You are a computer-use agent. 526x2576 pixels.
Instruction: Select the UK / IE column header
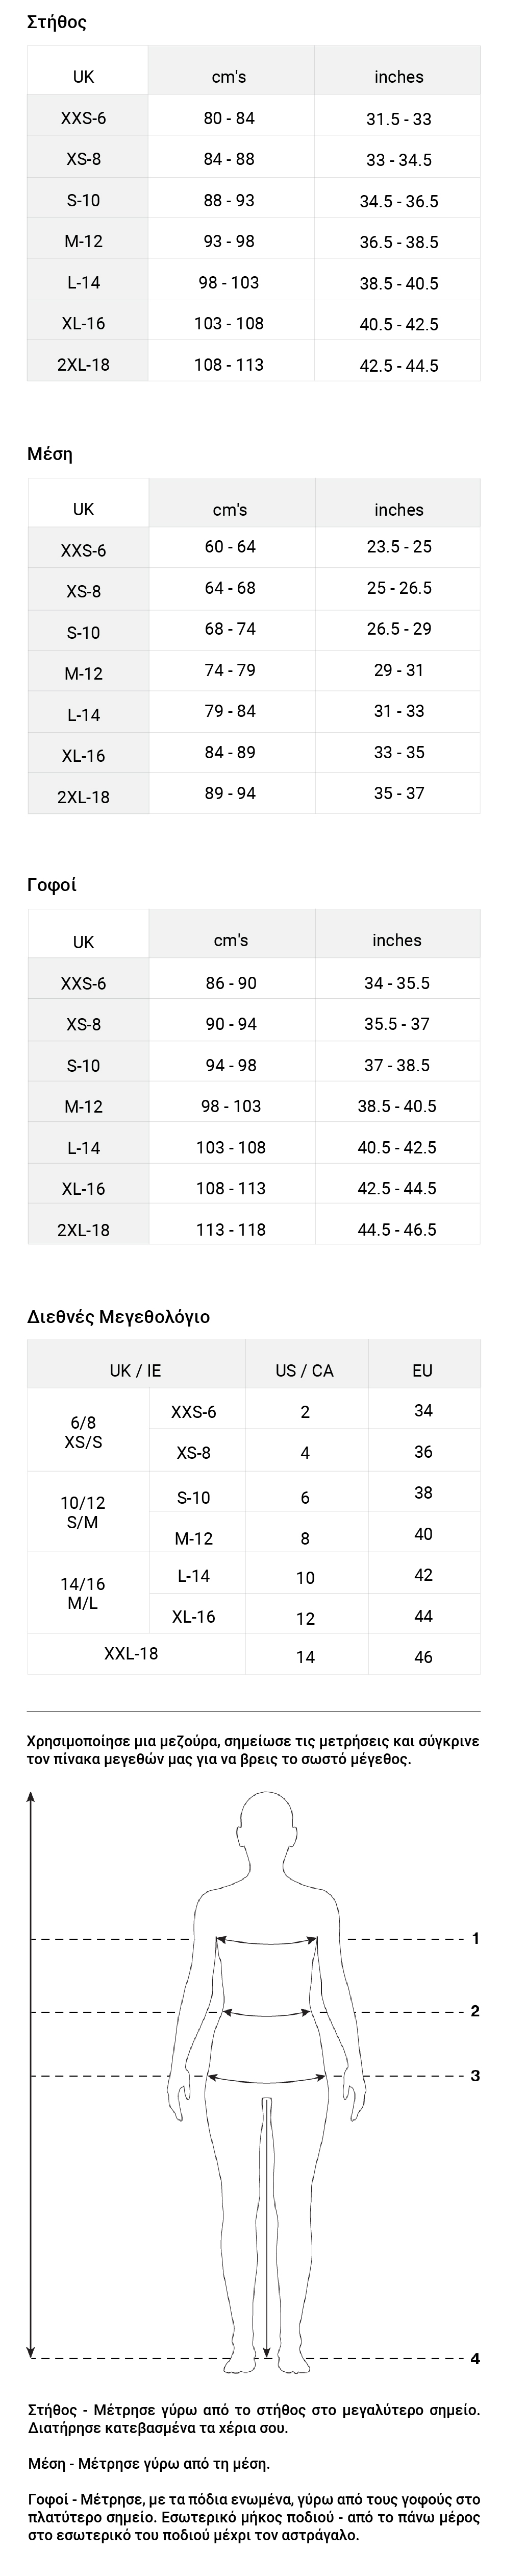click(135, 1370)
